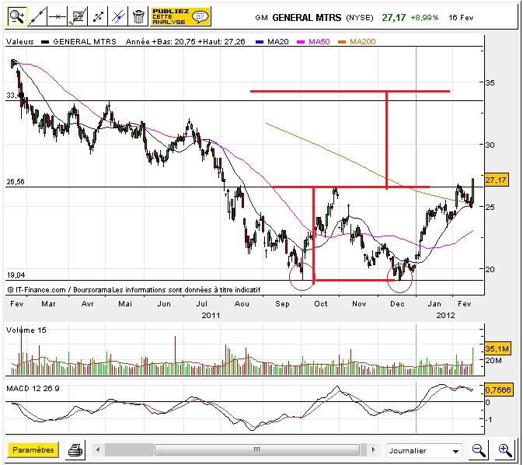The image size is (523, 465).
Task: Click the 27,17 price tag on axis
Action: [x=496, y=180]
